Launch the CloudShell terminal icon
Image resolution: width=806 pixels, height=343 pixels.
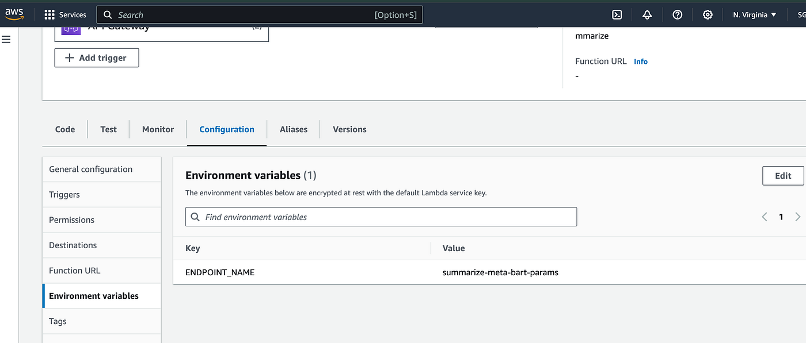point(617,15)
